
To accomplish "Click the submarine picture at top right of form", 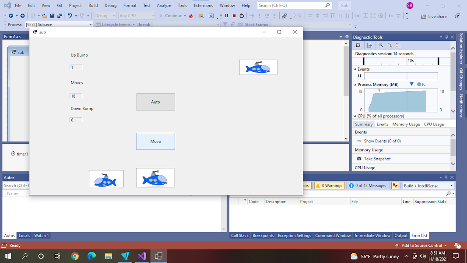I will tap(258, 67).
